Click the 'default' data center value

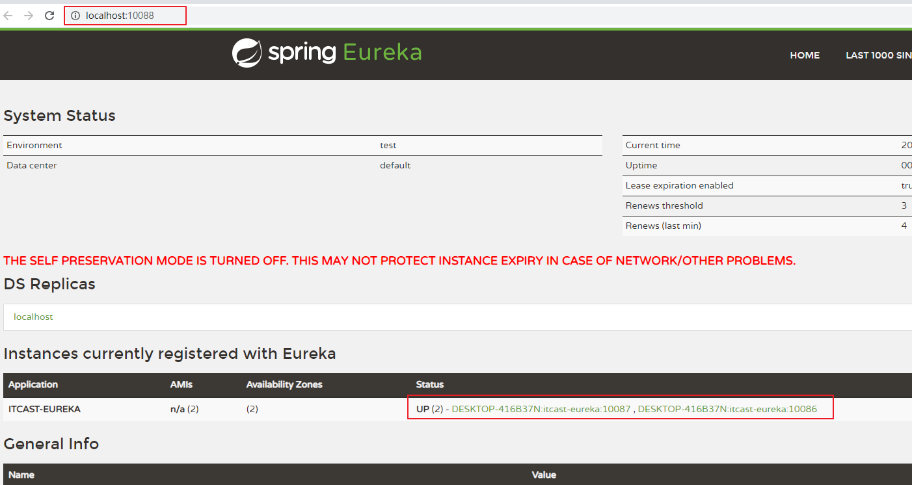(396, 165)
